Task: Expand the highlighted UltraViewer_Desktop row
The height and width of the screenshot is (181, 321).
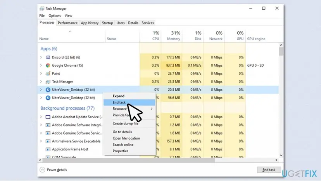Action: [41, 90]
